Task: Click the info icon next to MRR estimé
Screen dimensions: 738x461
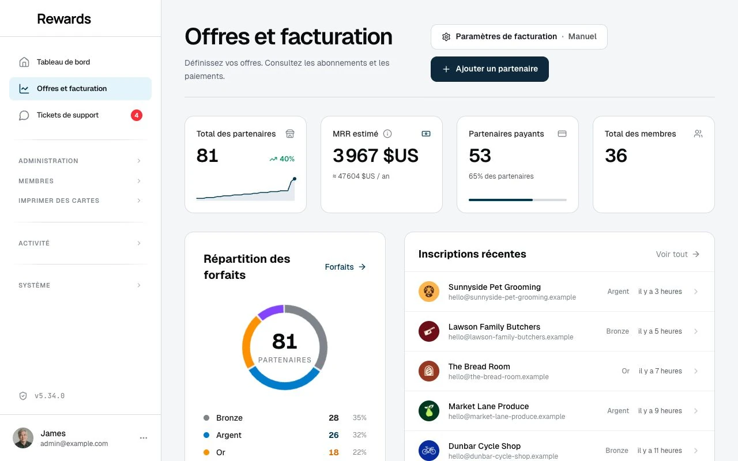Action: click(x=387, y=134)
